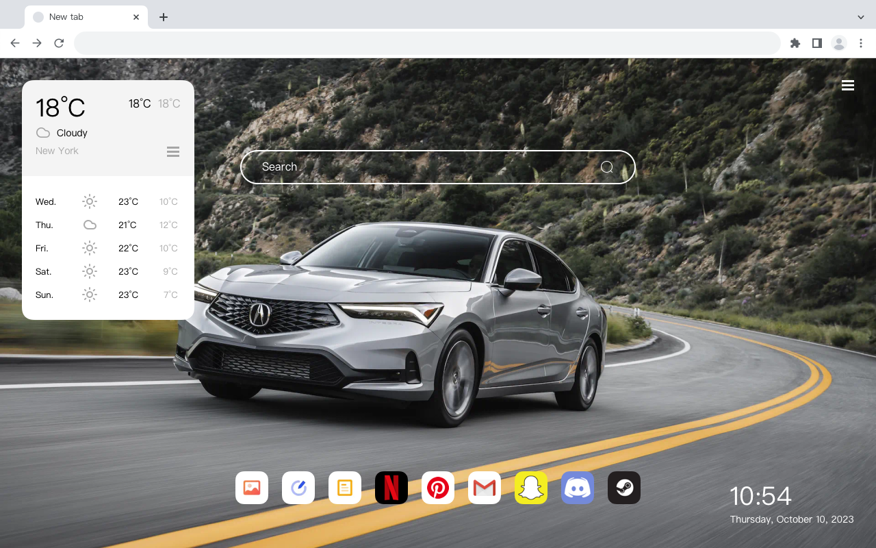
Task: Click the Thursday cloud icon
Action: coord(90,225)
